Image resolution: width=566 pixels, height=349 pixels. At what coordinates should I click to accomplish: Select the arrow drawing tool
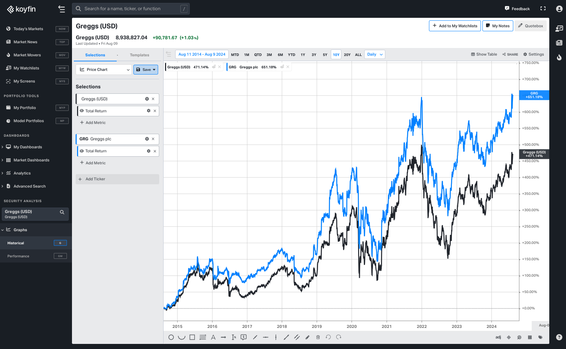(x=223, y=337)
